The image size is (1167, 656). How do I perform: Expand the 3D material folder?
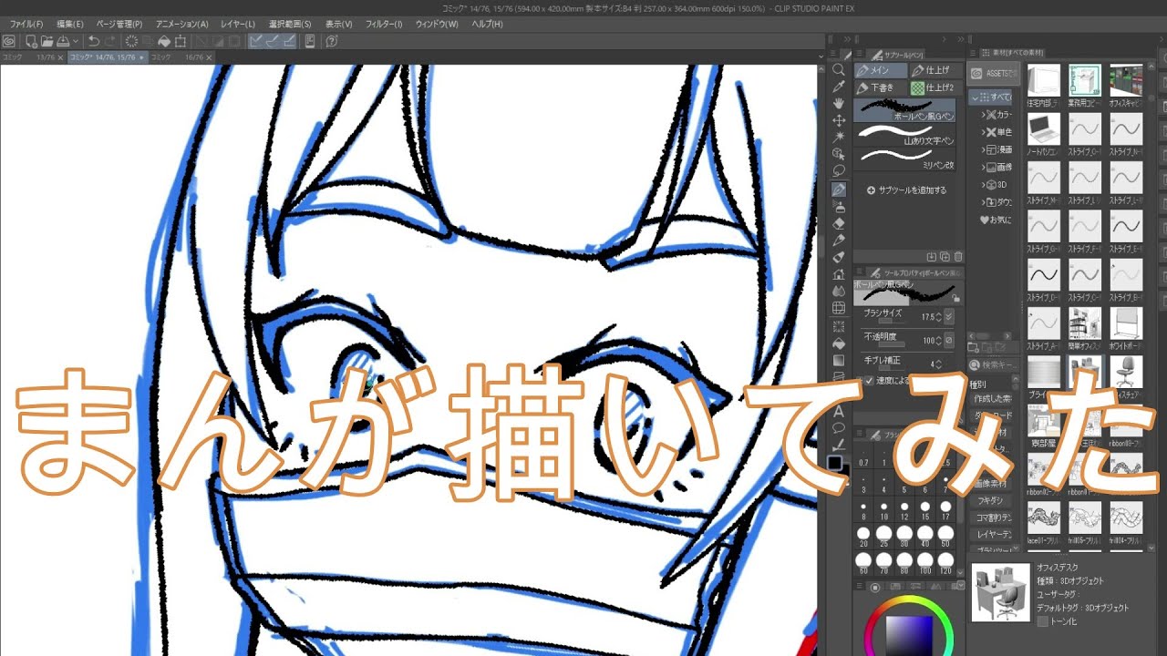(x=985, y=184)
